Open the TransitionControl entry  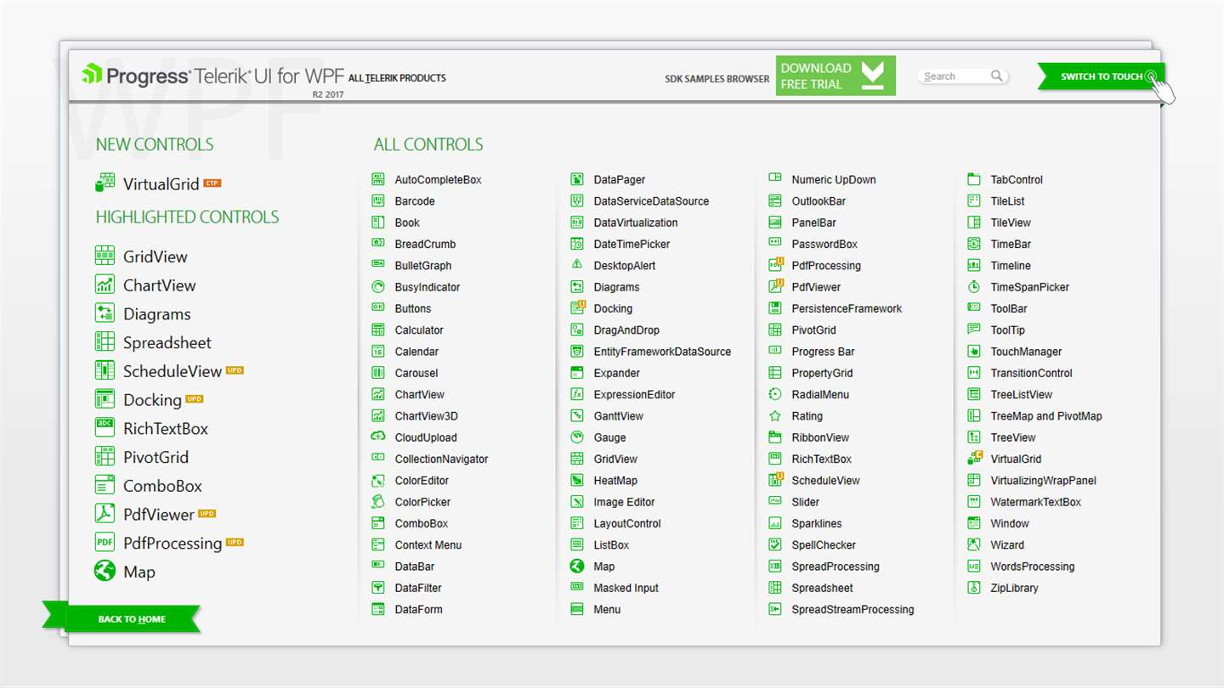tap(1031, 373)
